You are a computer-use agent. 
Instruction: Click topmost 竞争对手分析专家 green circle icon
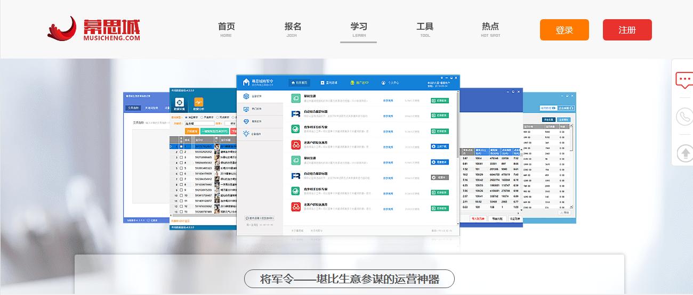[295, 129]
